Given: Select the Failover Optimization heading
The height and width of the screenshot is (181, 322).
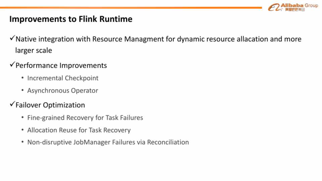Looking at the screenshot, I should point(50,105).
